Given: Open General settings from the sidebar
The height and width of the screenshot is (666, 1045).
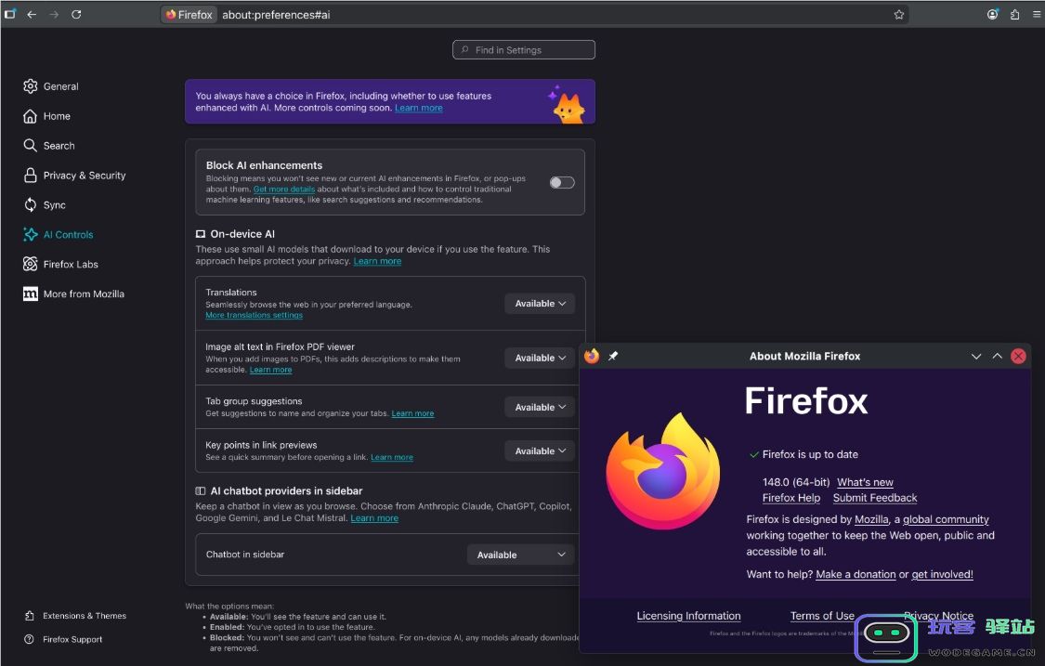Looking at the screenshot, I should 59,85.
